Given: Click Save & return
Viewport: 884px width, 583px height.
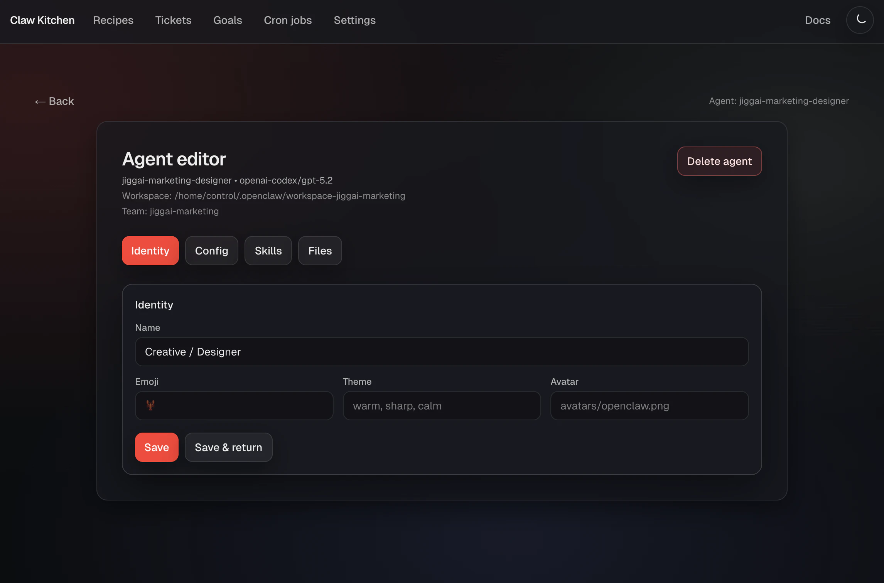Looking at the screenshot, I should pos(228,447).
